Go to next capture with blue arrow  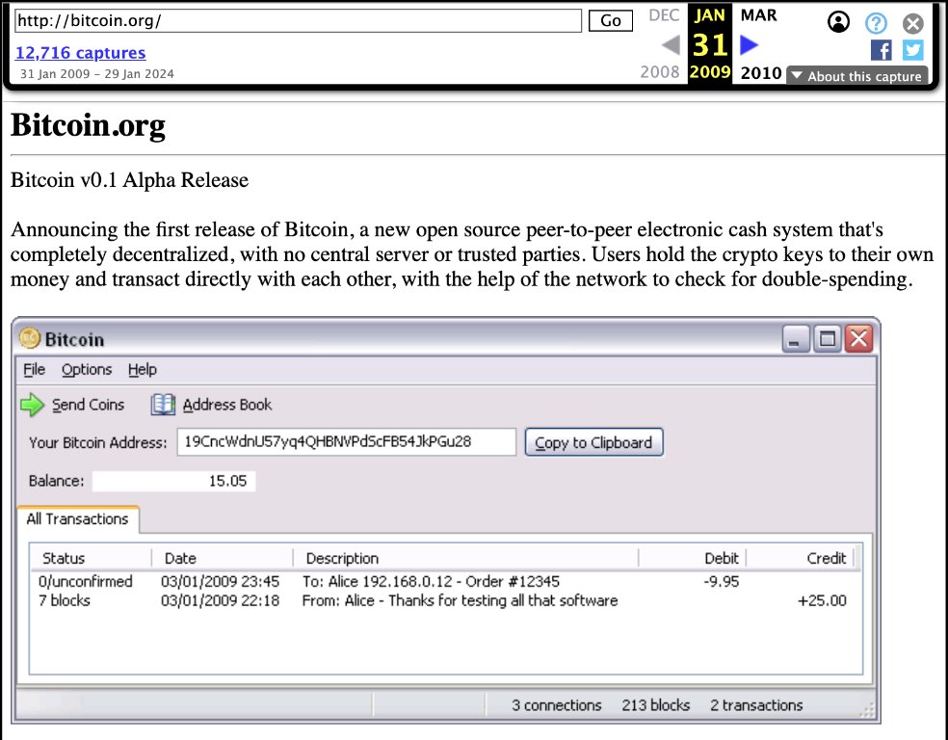(750, 44)
